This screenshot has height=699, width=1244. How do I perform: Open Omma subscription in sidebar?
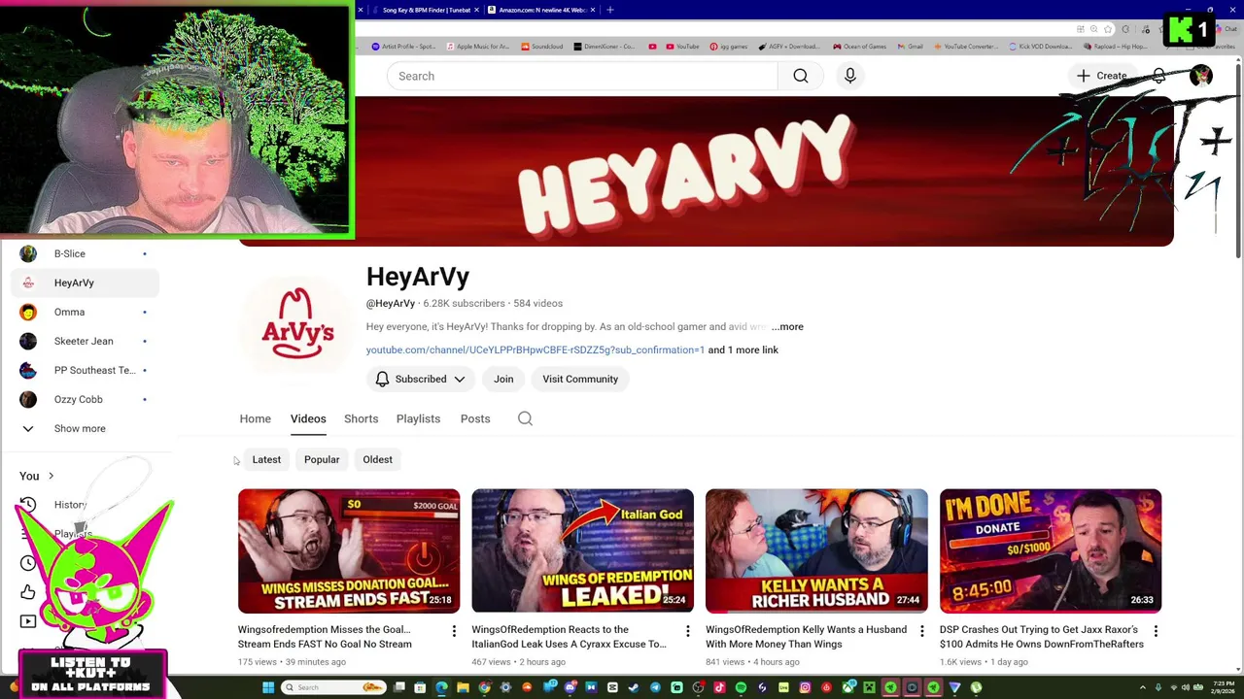pyautogui.click(x=86, y=312)
